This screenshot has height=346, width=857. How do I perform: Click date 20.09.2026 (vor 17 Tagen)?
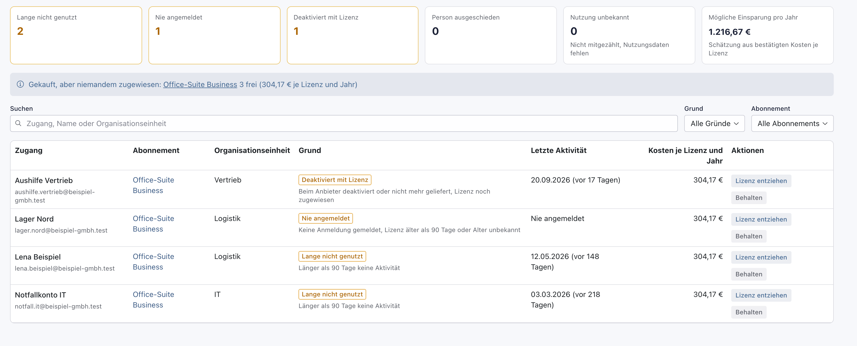click(x=575, y=180)
